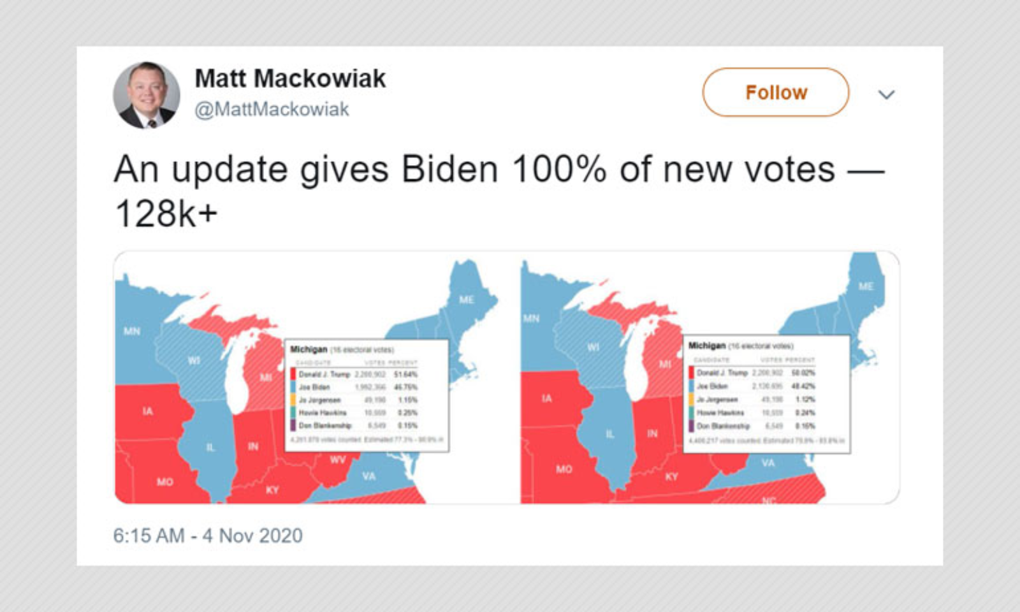Expand the tweet options chevron
This screenshot has height=612, width=1020.
[886, 94]
